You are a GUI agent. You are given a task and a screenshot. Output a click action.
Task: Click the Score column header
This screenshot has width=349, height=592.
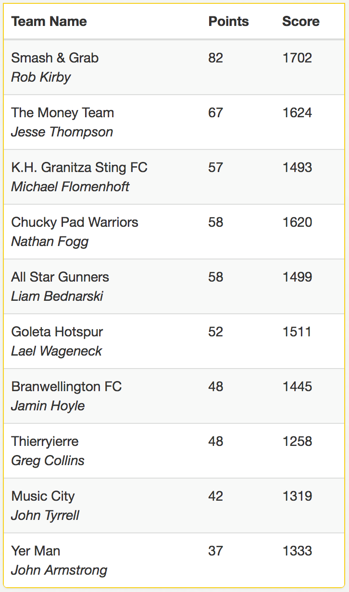[301, 21]
